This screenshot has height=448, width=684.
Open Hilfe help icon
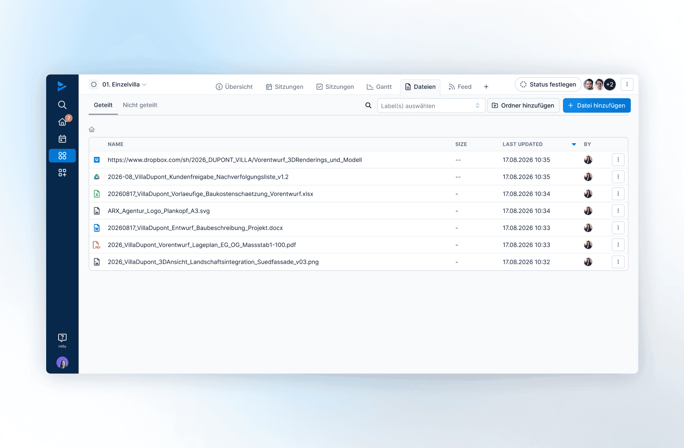pyautogui.click(x=62, y=340)
